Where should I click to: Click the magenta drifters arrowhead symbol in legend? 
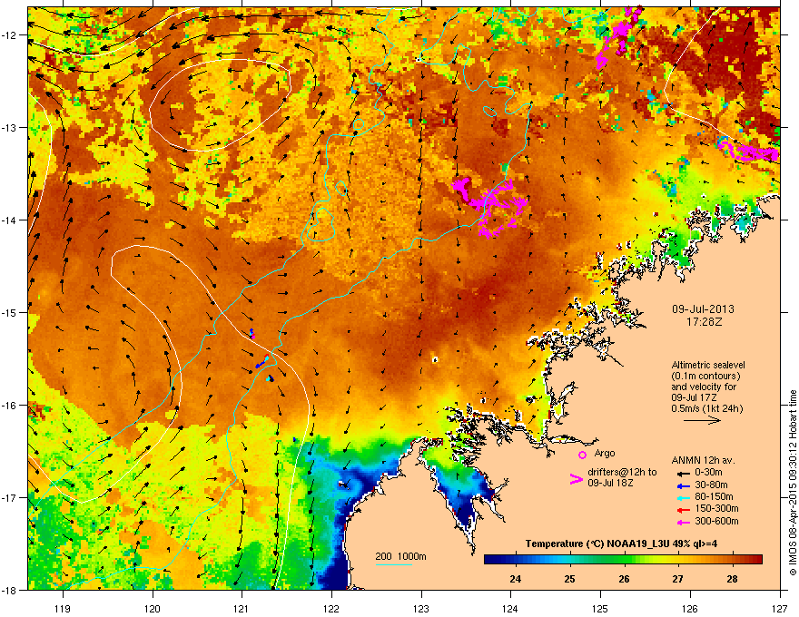[x=576, y=479]
